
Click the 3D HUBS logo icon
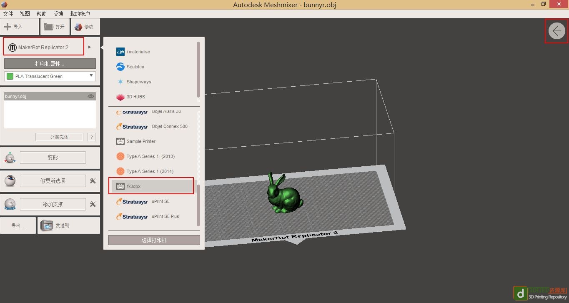click(x=120, y=97)
